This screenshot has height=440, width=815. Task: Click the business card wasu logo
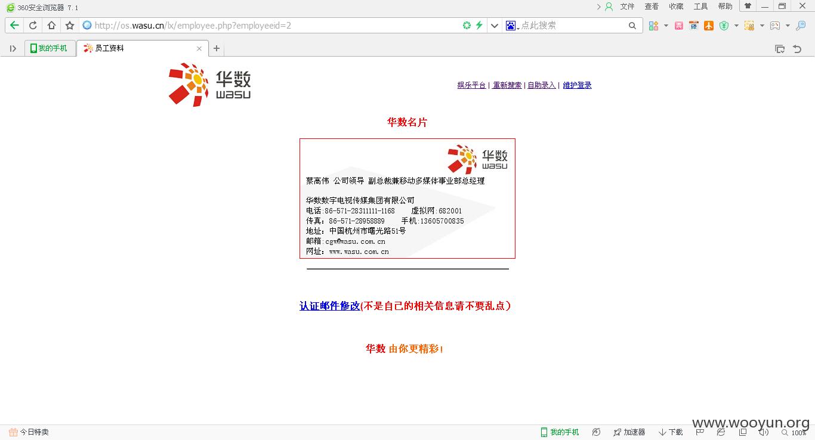(x=478, y=159)
